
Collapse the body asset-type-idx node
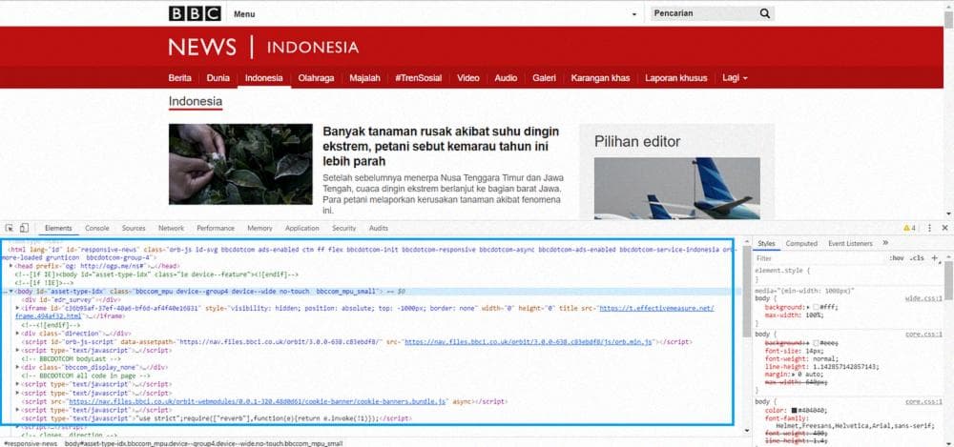click(x=10, y=292)
